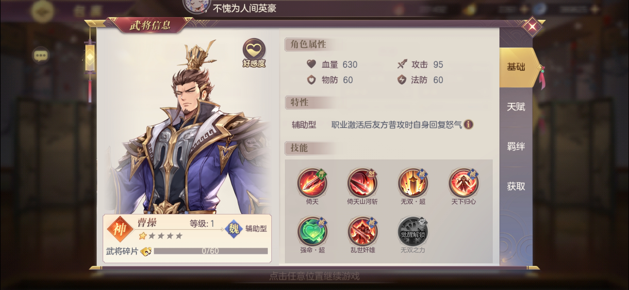View the 乱世奸雄 passive skill icon
Image resolution: width=629 pixels, height=290 pixels.
tap(362, 231)
